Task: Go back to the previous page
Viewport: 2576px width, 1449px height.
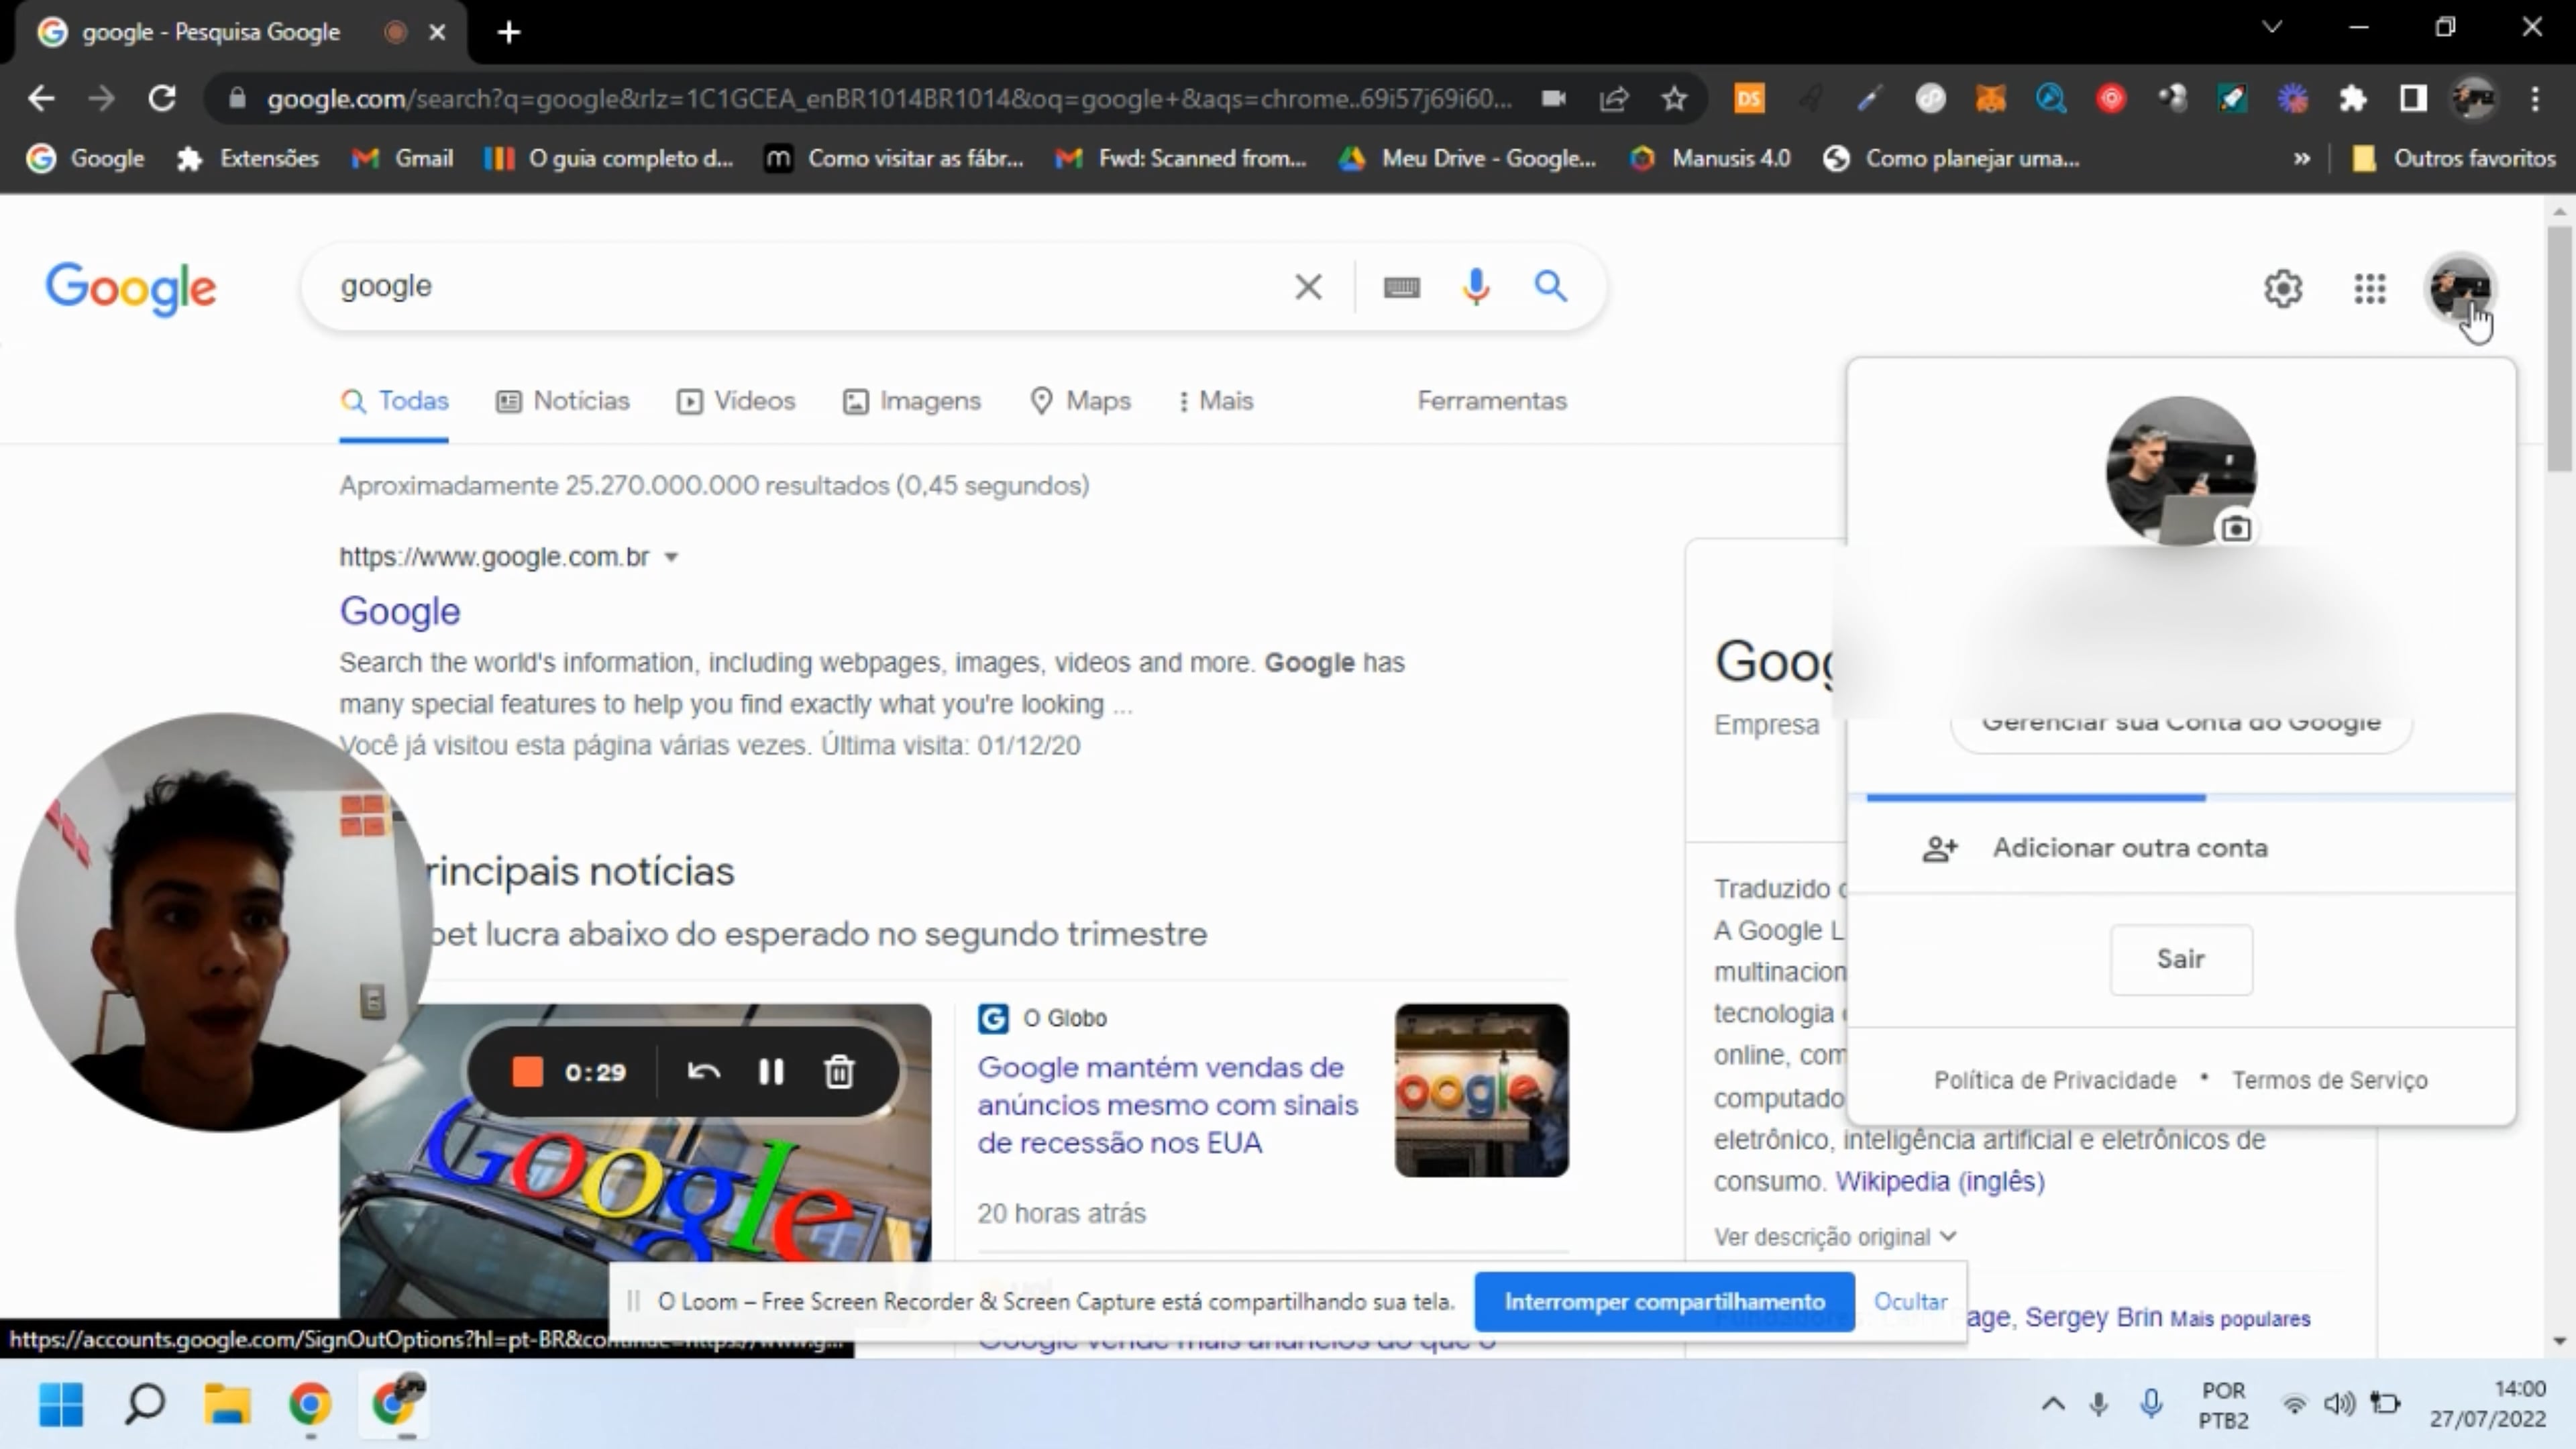Action: click(41, 98)
